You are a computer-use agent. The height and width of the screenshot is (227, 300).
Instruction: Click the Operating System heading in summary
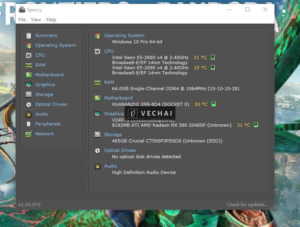[x=124, y=35]
